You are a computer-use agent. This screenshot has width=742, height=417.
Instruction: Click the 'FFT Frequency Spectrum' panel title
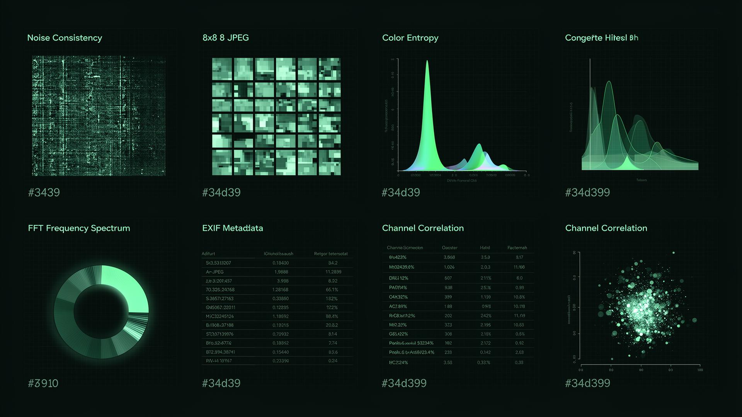point(79,228)
